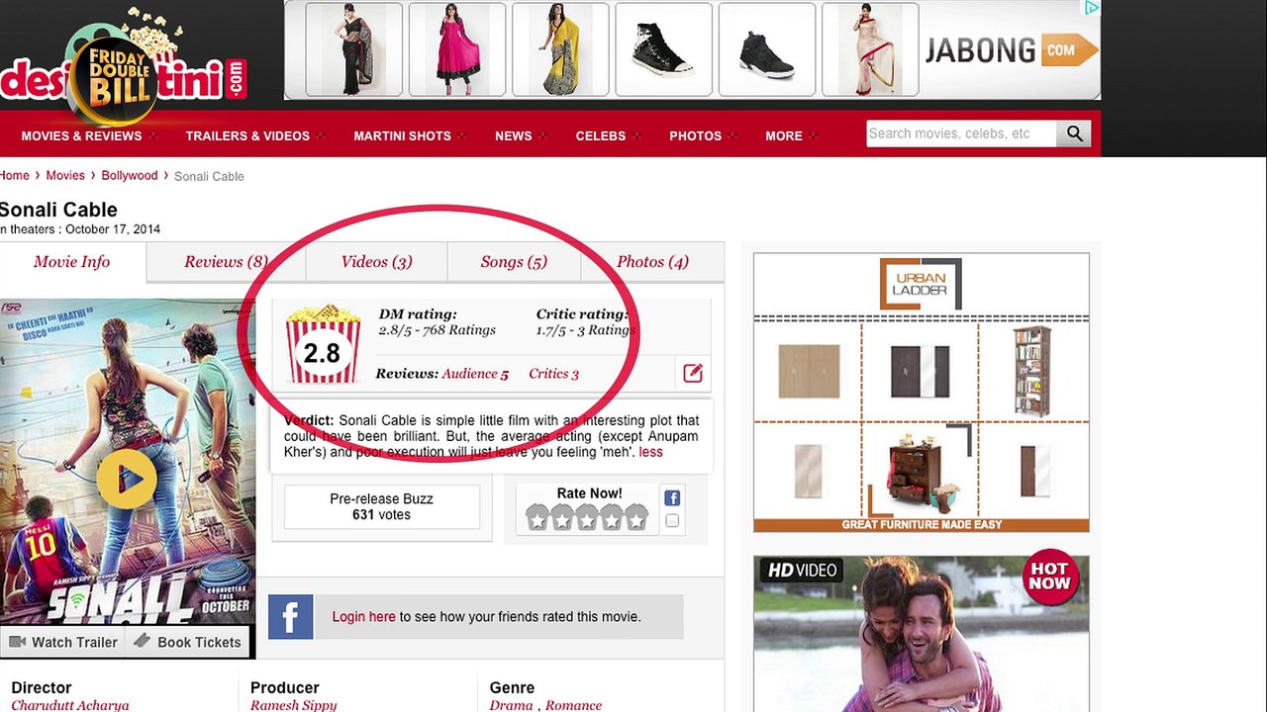Click the search magnifier button
The image size is (1267, 712).
coord(1074,133)
